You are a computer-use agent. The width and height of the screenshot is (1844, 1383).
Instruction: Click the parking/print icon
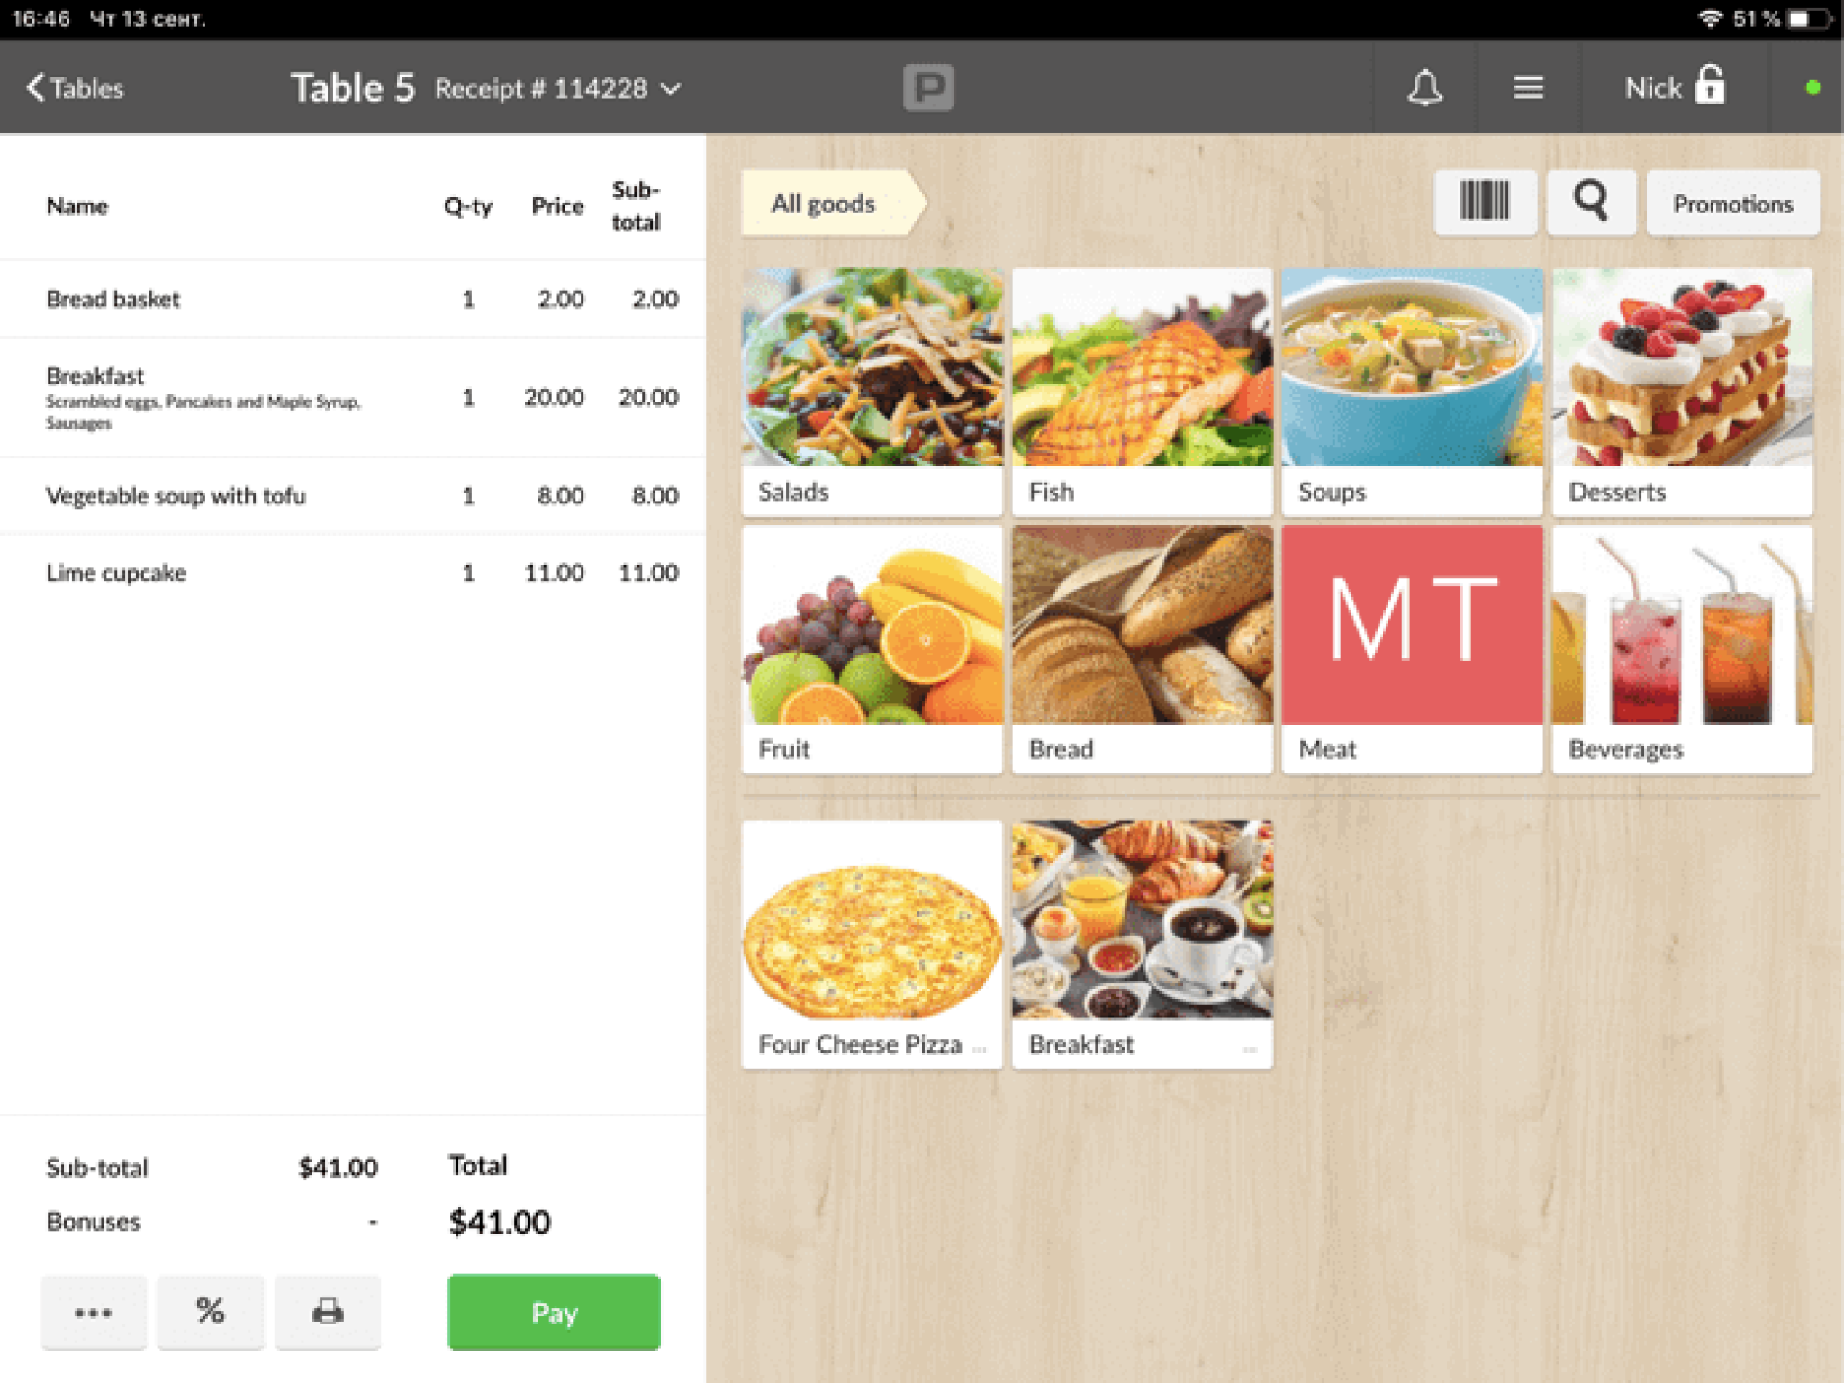(x=927, y=88)
